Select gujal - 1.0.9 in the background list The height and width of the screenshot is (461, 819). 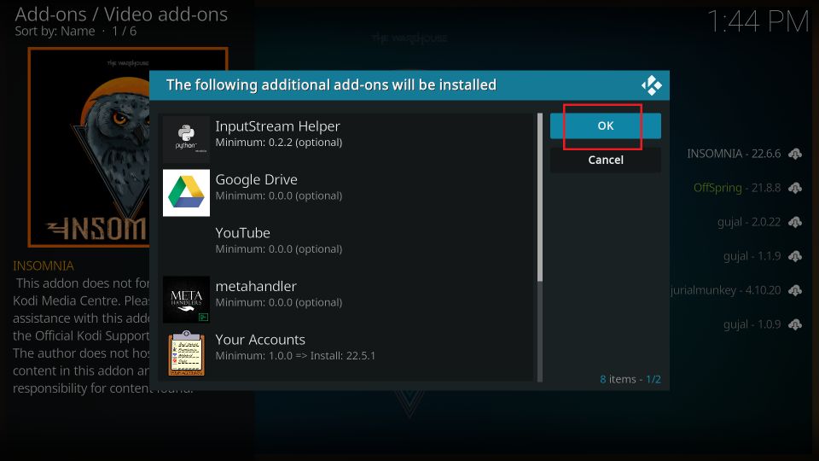click(752, 324)
